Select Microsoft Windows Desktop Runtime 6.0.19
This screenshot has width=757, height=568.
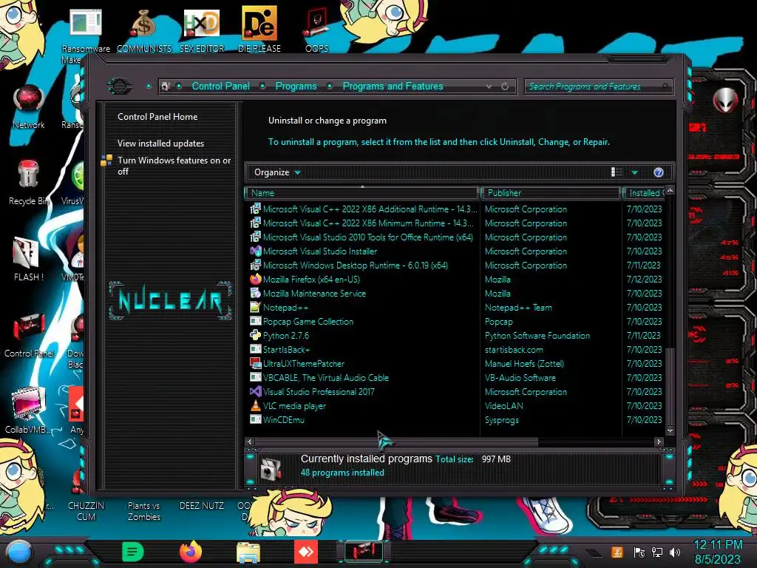tap(455, 266)
